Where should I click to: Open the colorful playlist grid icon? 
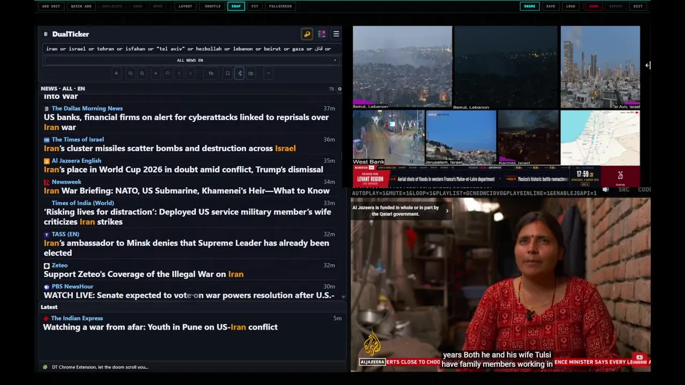[322, 34]
